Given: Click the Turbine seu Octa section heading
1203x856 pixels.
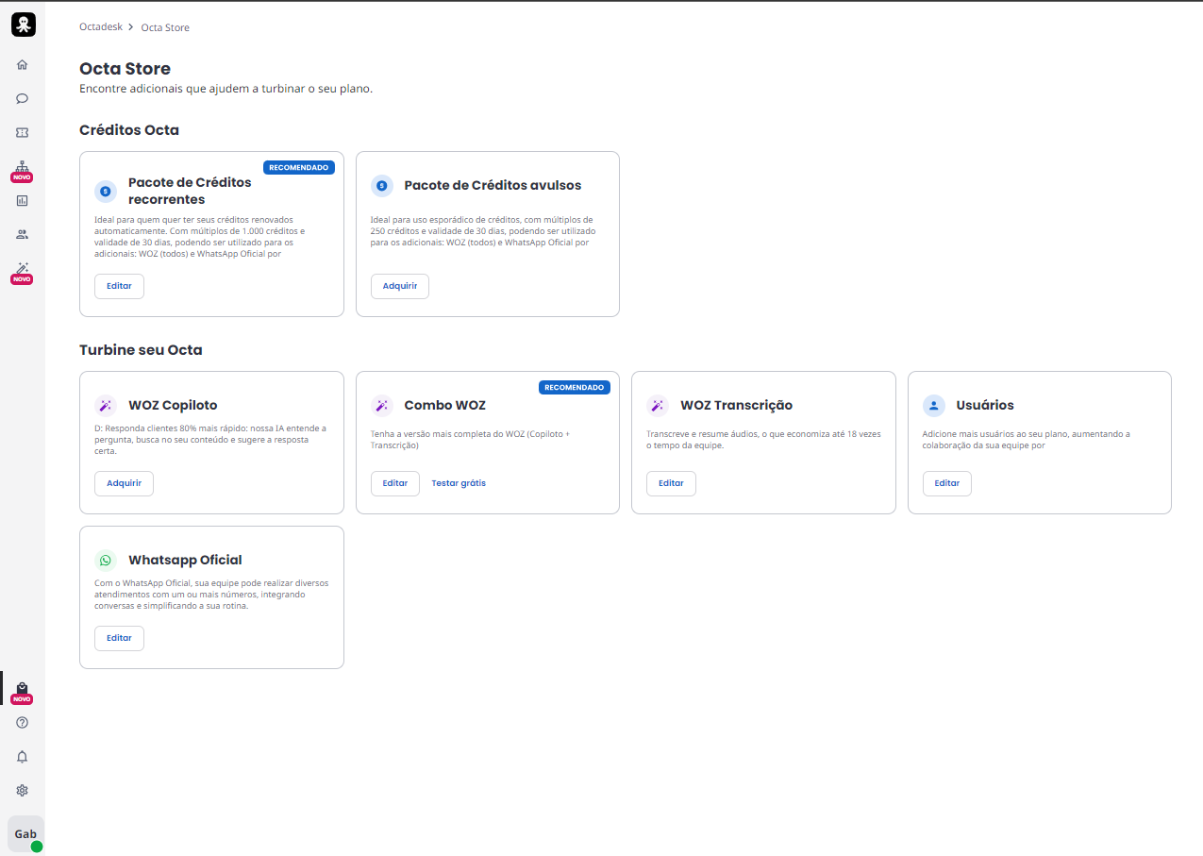Looking at the screenshot, I should coord(141,349).
